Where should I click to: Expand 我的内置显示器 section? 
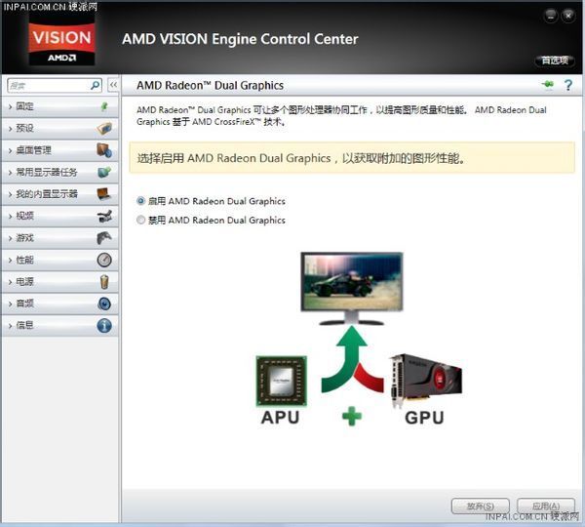[x=60, y=194]
